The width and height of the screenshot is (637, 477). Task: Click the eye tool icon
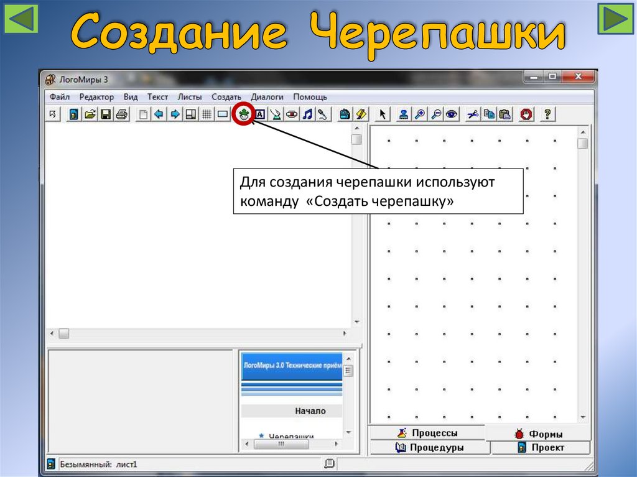tap(452, 114)
